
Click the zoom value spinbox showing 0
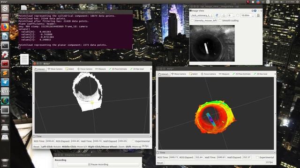[231, 15]
